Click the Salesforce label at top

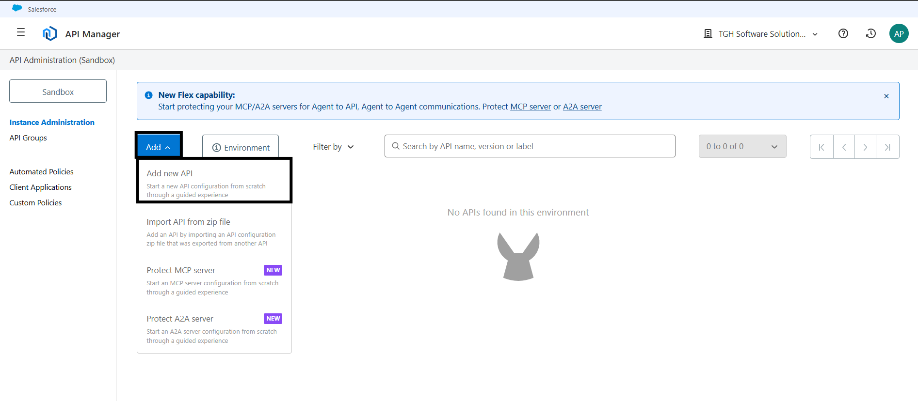tap(42, 9)
